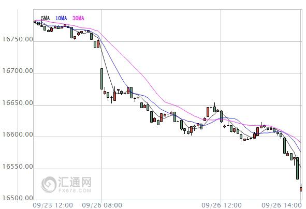Click the long green candle near 16550
Image resolution: width=306 pixels, height=209 pixels.
pyautogui.click(x=297, y=168)
